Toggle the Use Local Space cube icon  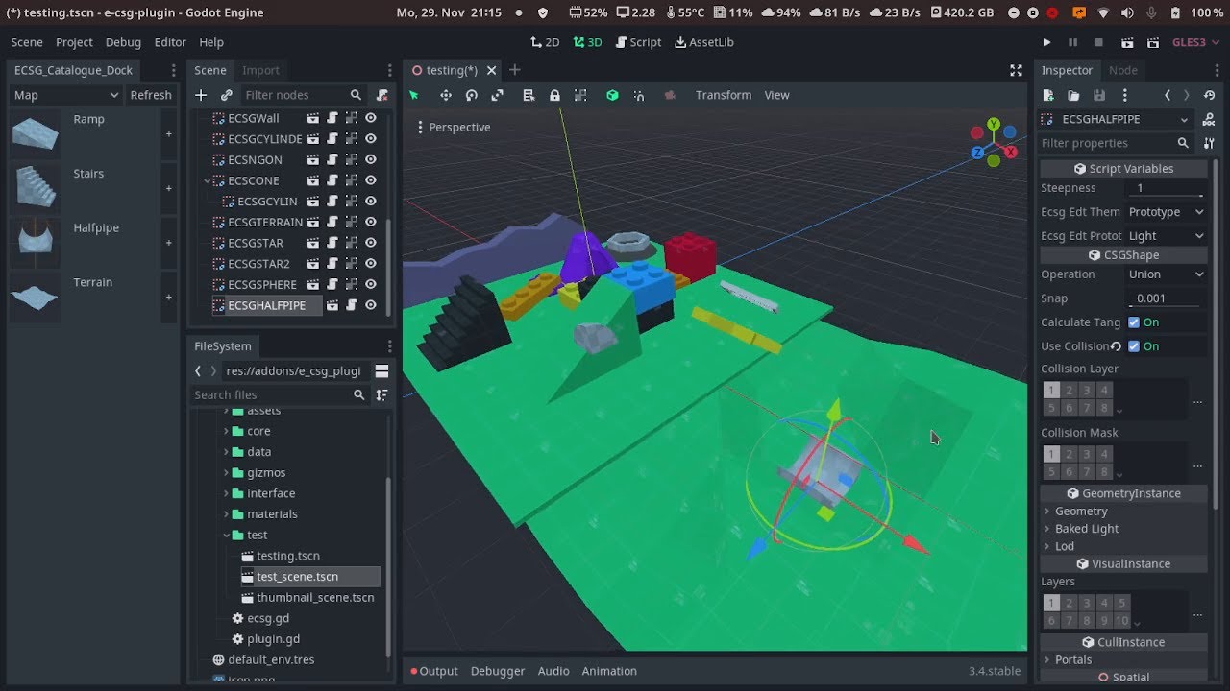pos(612,95)
